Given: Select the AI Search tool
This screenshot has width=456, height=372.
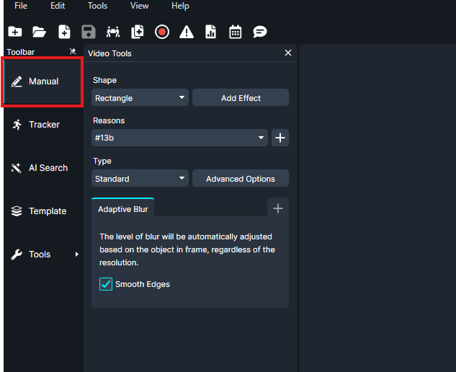Looking at the screenshot, I should [43, 168].
